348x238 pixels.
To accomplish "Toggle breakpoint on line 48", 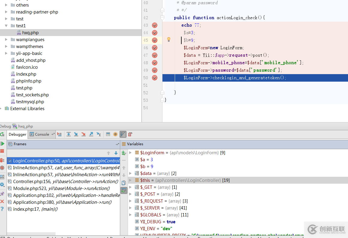I will [155, 63].
